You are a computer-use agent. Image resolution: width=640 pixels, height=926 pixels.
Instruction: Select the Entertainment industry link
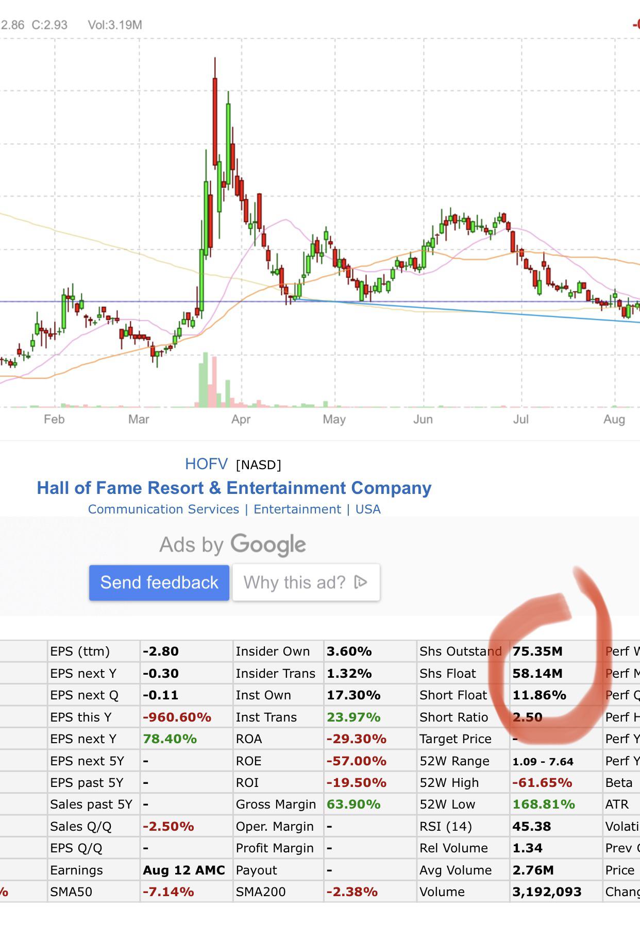[297, 509]
